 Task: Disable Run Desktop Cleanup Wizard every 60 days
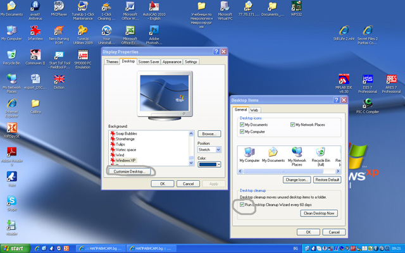242,204
